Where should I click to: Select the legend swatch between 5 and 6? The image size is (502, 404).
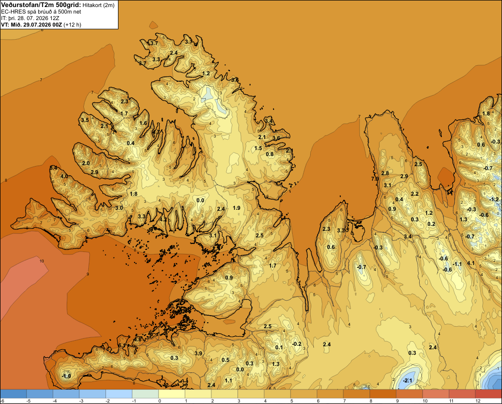tap(304, 394)
